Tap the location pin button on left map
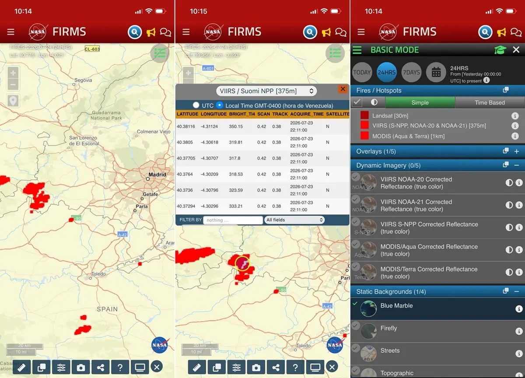The width and height of the screenshot is (525, 378). [x=13, y=101]
